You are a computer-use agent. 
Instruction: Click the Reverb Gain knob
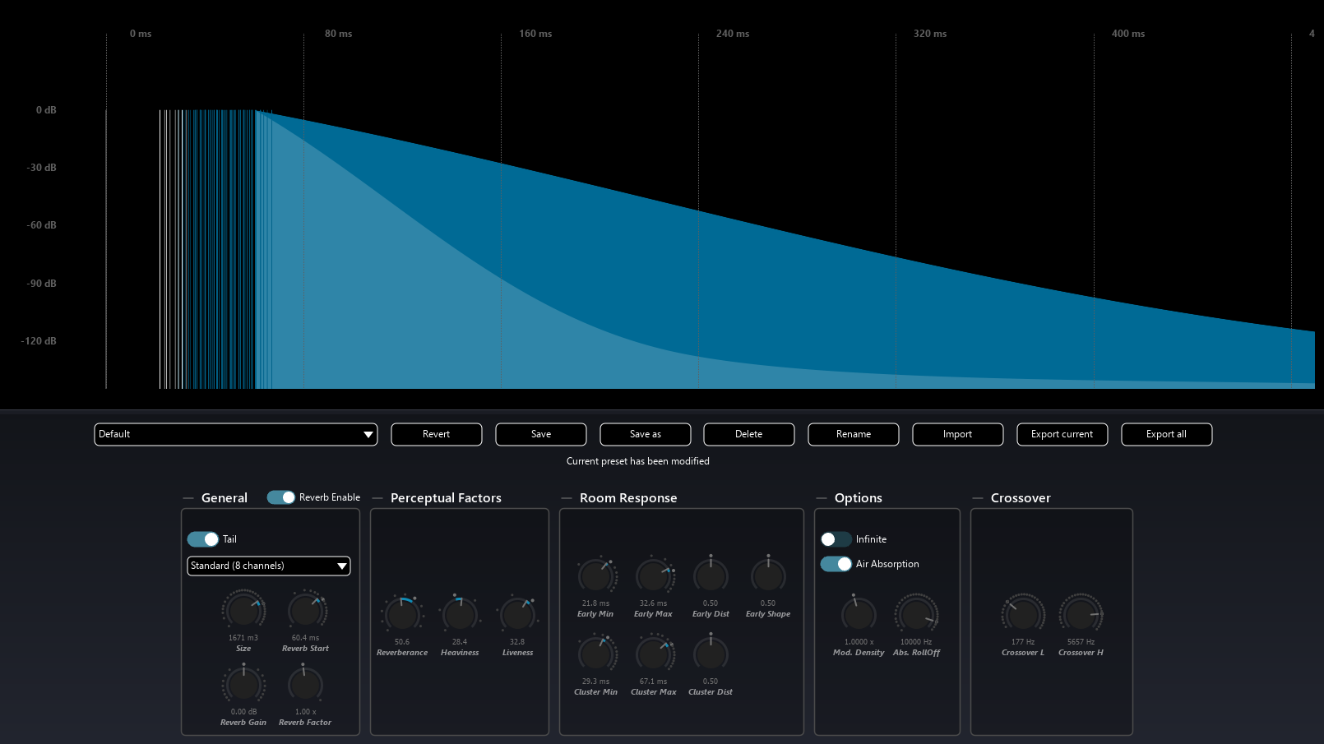point(243,685)
